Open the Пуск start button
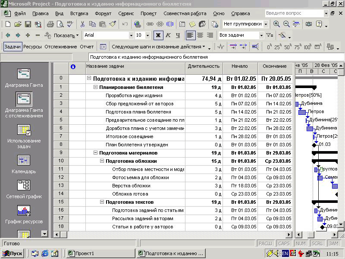This screenshot has height=259, width=345. tap(13, 253)
